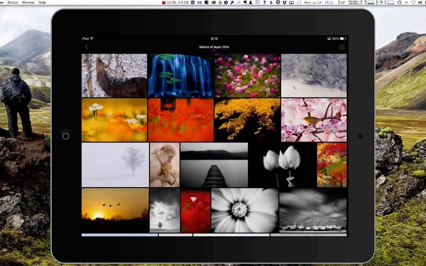Select the sunset with flying birds photo
The height and width of the screenshot is (266, 426).
(x=115, y=210)
